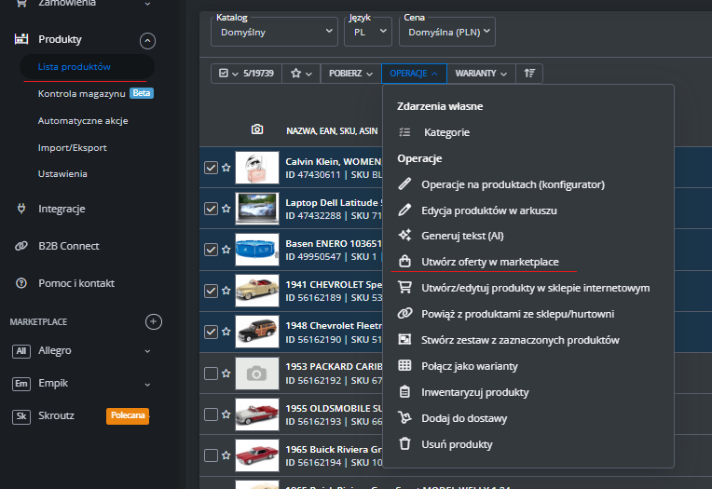Uncheck the Calvin Klein product checkbox
Screen dimensions: 712x489
point(211,168)
